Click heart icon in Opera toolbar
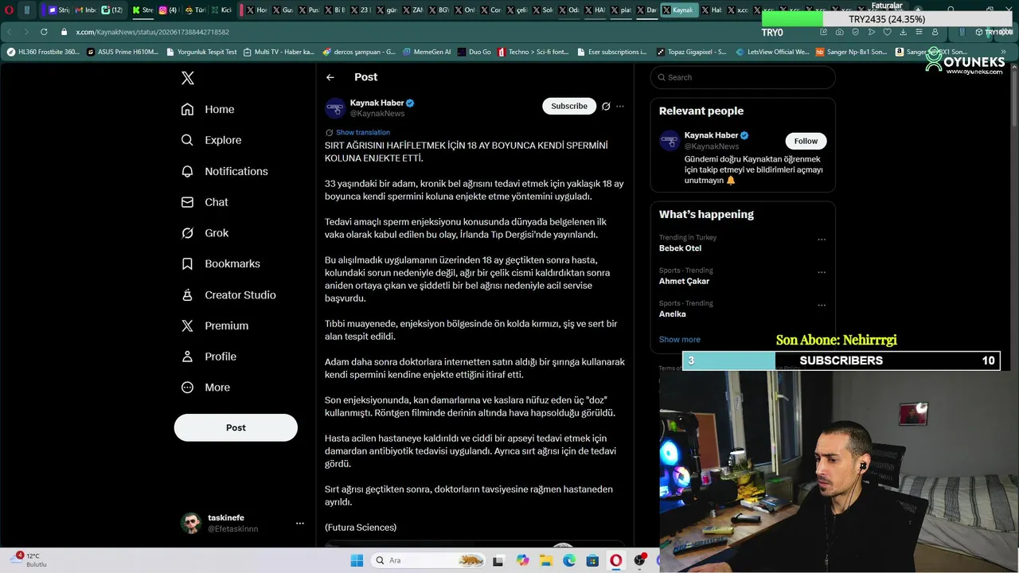The height and width of the screenshot is (573, 1019). 887,32
